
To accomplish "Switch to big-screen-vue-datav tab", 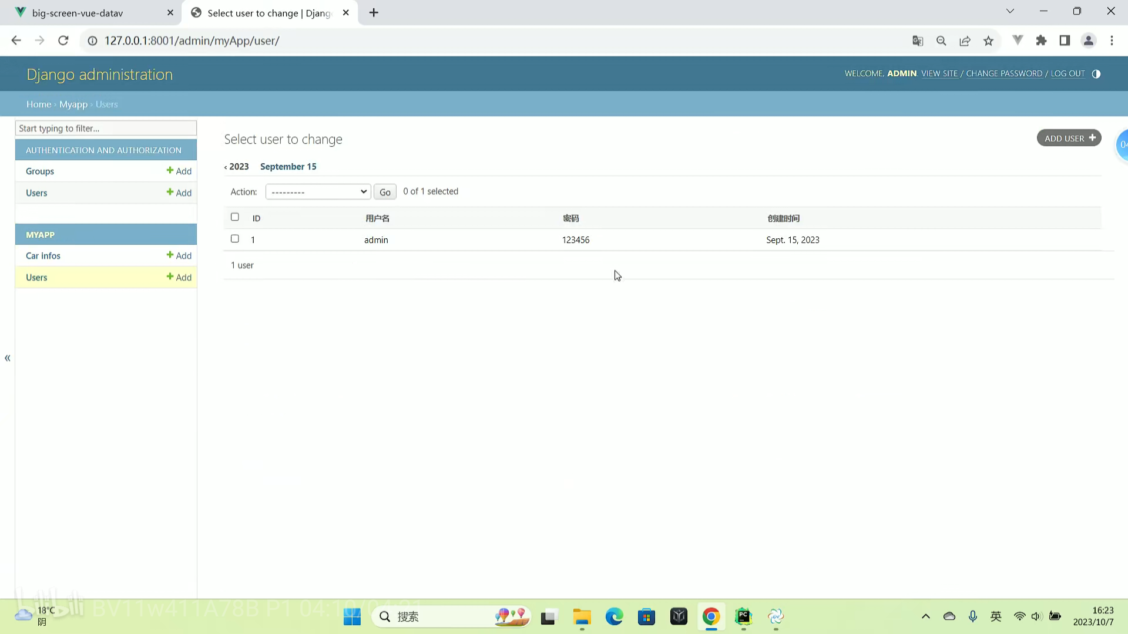I will pyautogui.click(x=78, y=13).
